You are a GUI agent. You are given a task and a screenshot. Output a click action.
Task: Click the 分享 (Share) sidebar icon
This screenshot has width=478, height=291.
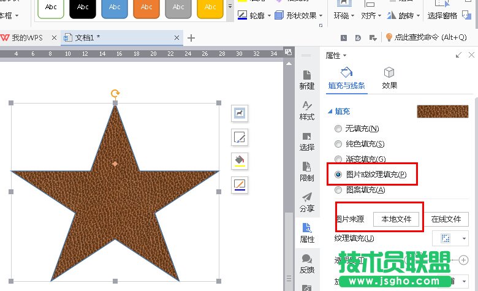[306, 202]
